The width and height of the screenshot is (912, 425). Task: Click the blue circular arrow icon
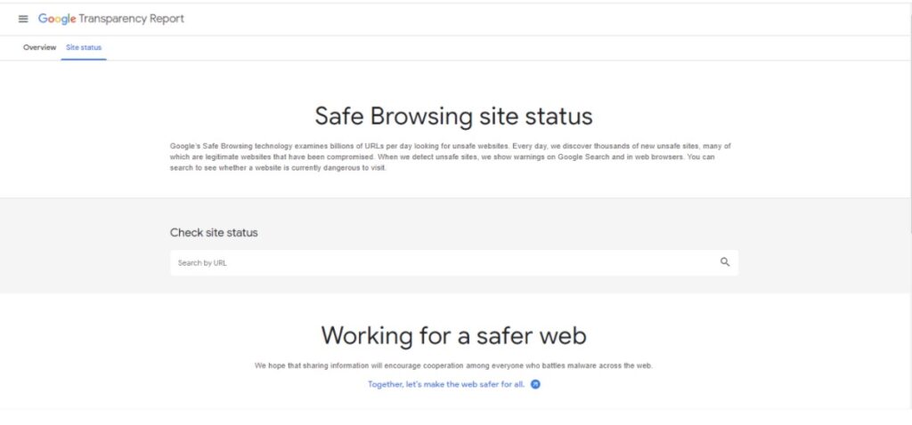[x=535, y=384]
